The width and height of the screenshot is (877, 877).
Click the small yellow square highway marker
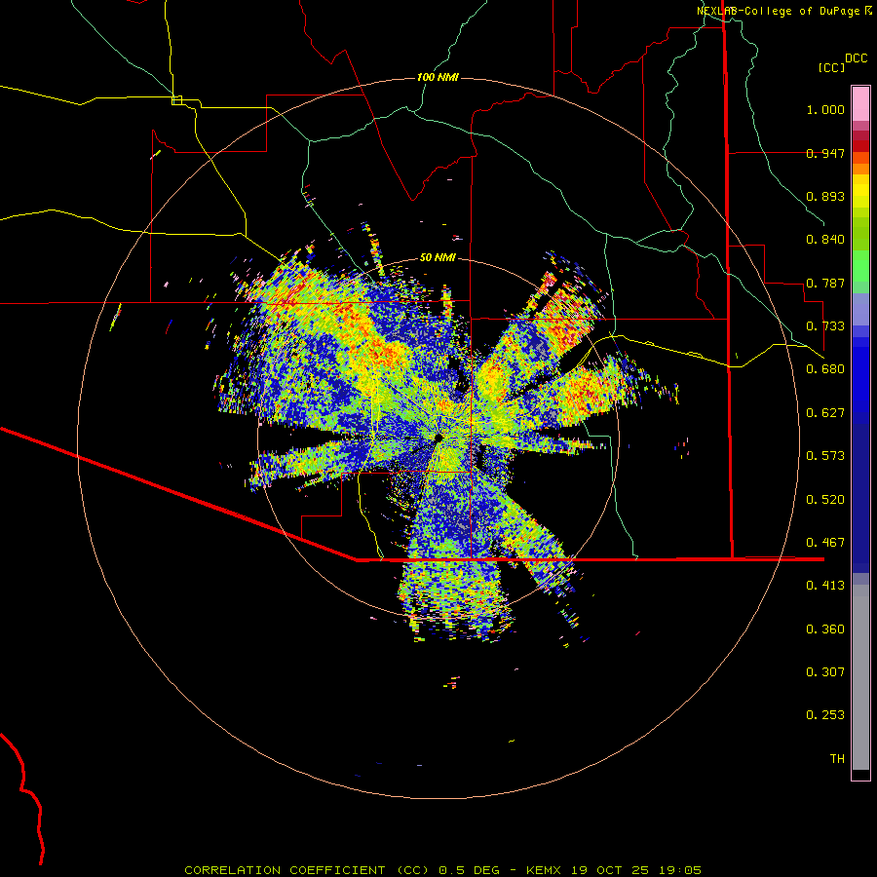pyautogui.click(x=176, y=100)
